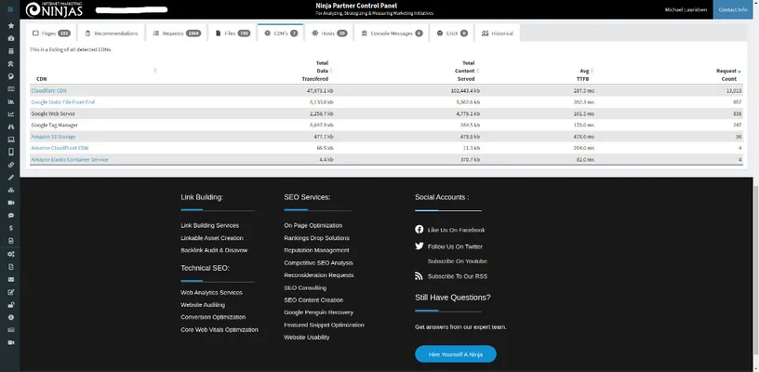Image resolution: width=759 pixels, height=372 pixels.
Task: Switch to the Hosts tab
Action: [327, 33]
